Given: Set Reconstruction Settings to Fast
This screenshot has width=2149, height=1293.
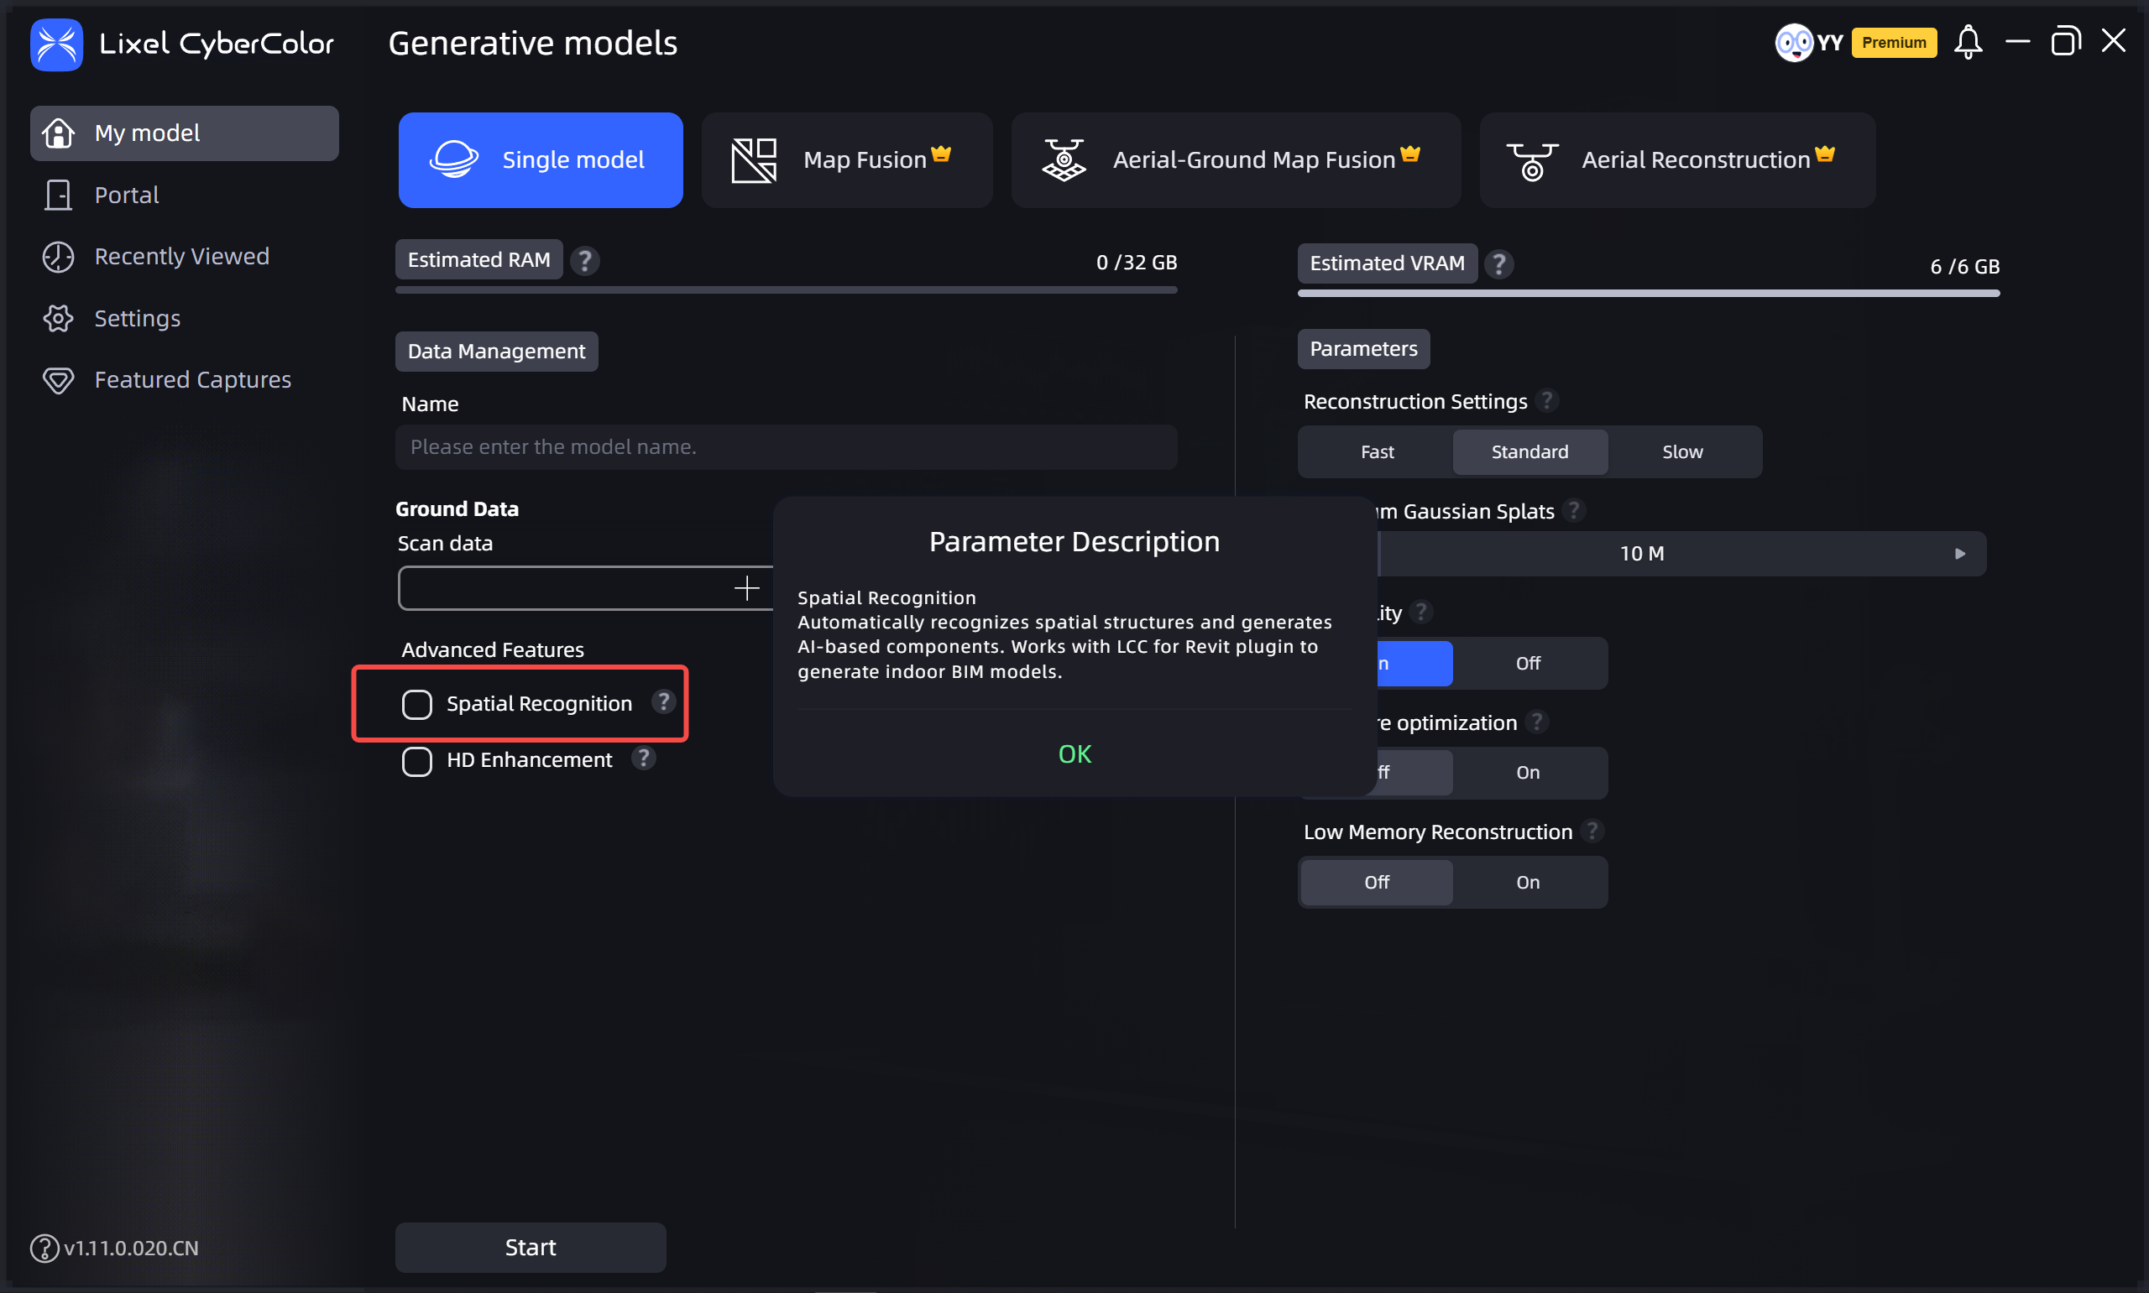Looking at the screenshot, I should (1377, 451).
